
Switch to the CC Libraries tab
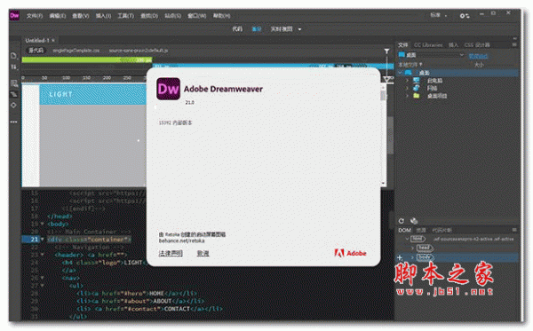coord(428,44)
